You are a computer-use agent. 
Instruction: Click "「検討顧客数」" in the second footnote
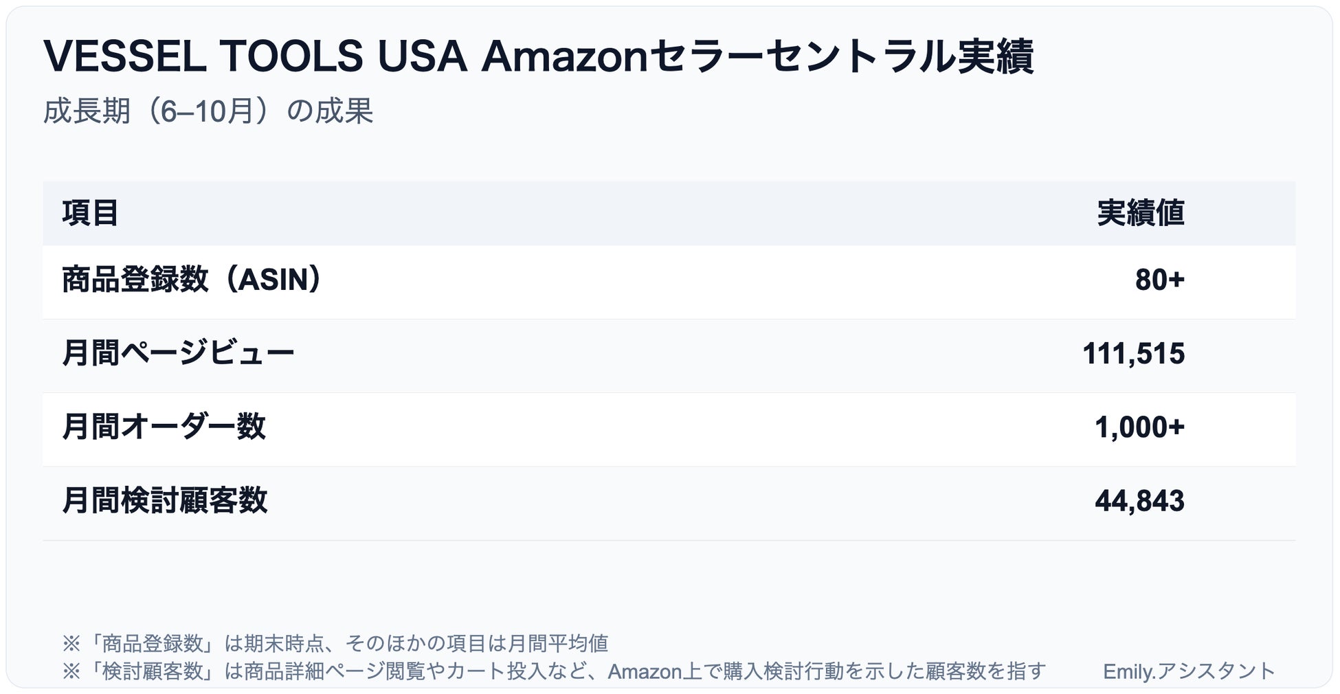pyautogui.click(x=153, y=671)
